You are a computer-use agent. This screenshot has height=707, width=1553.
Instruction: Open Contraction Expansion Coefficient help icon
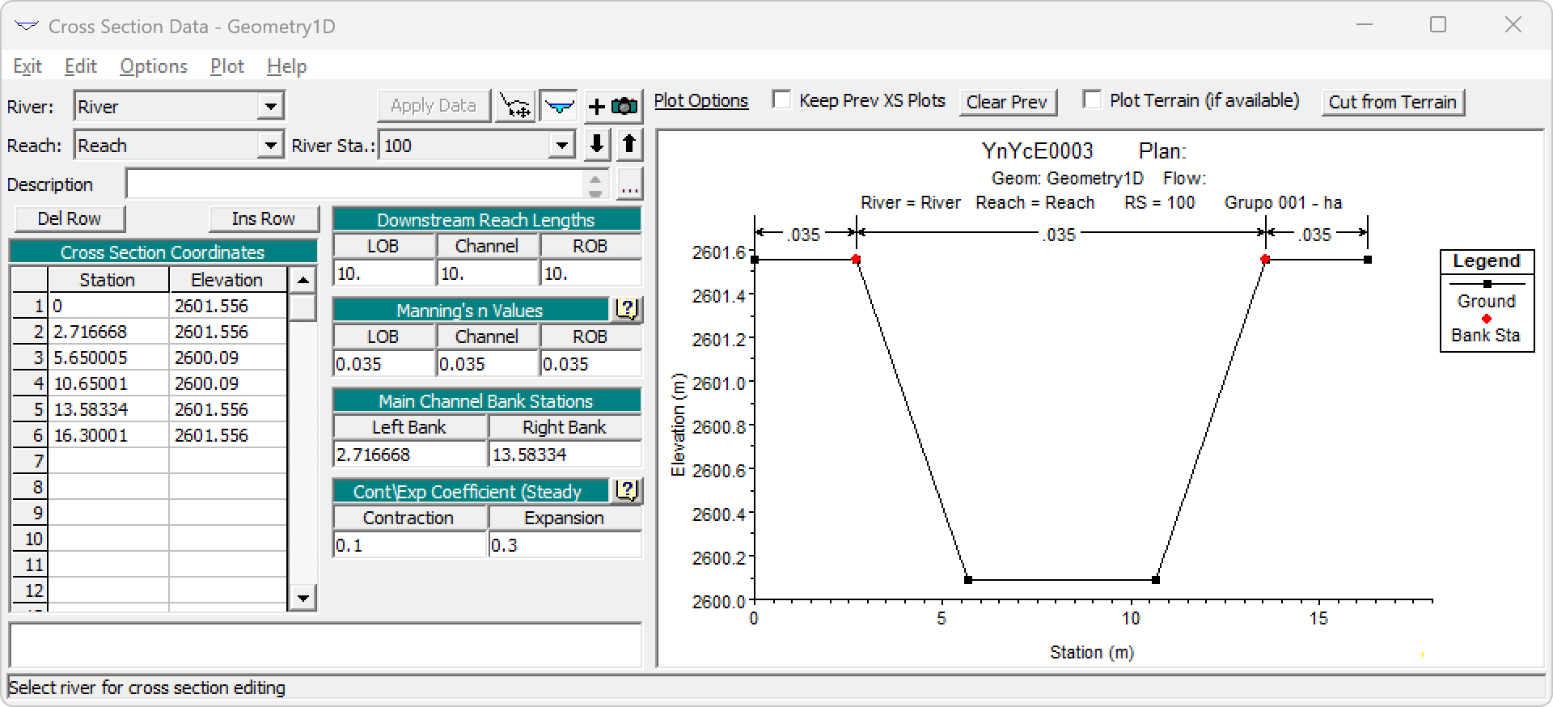pos(626,491)
